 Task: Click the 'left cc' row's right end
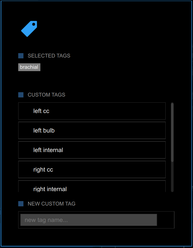159,111
